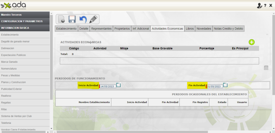Click the blue undo arrow icon

pos(83,19)
